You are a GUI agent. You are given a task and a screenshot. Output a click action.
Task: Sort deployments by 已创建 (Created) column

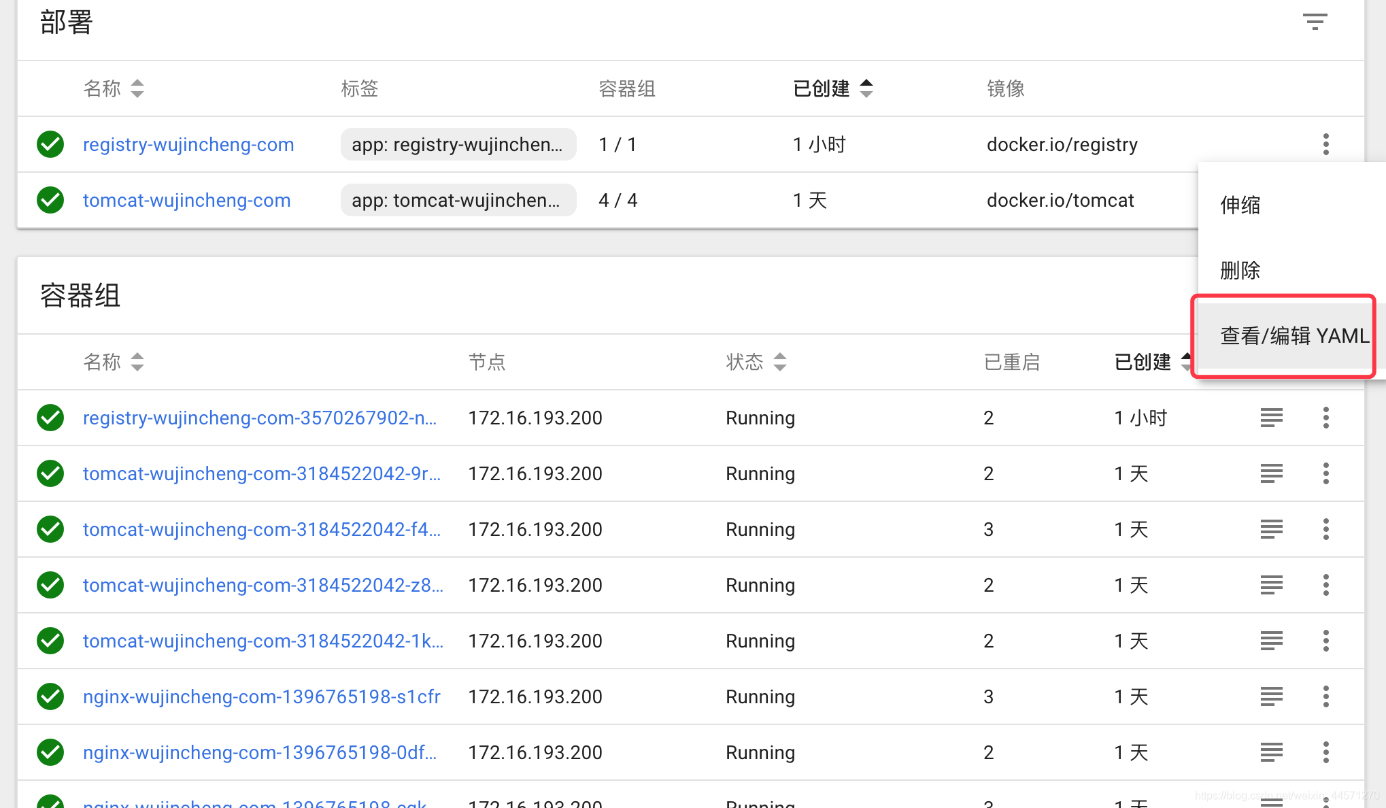point(833,88)
